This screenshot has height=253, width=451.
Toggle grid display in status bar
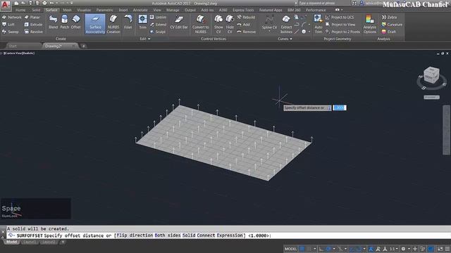tap(302, 249)
